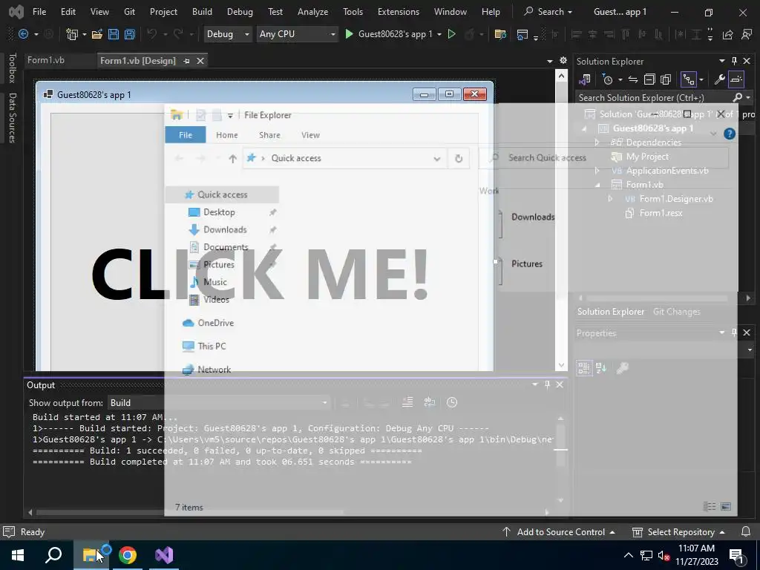Click the Find in Files folder icon

pos(500,34)
